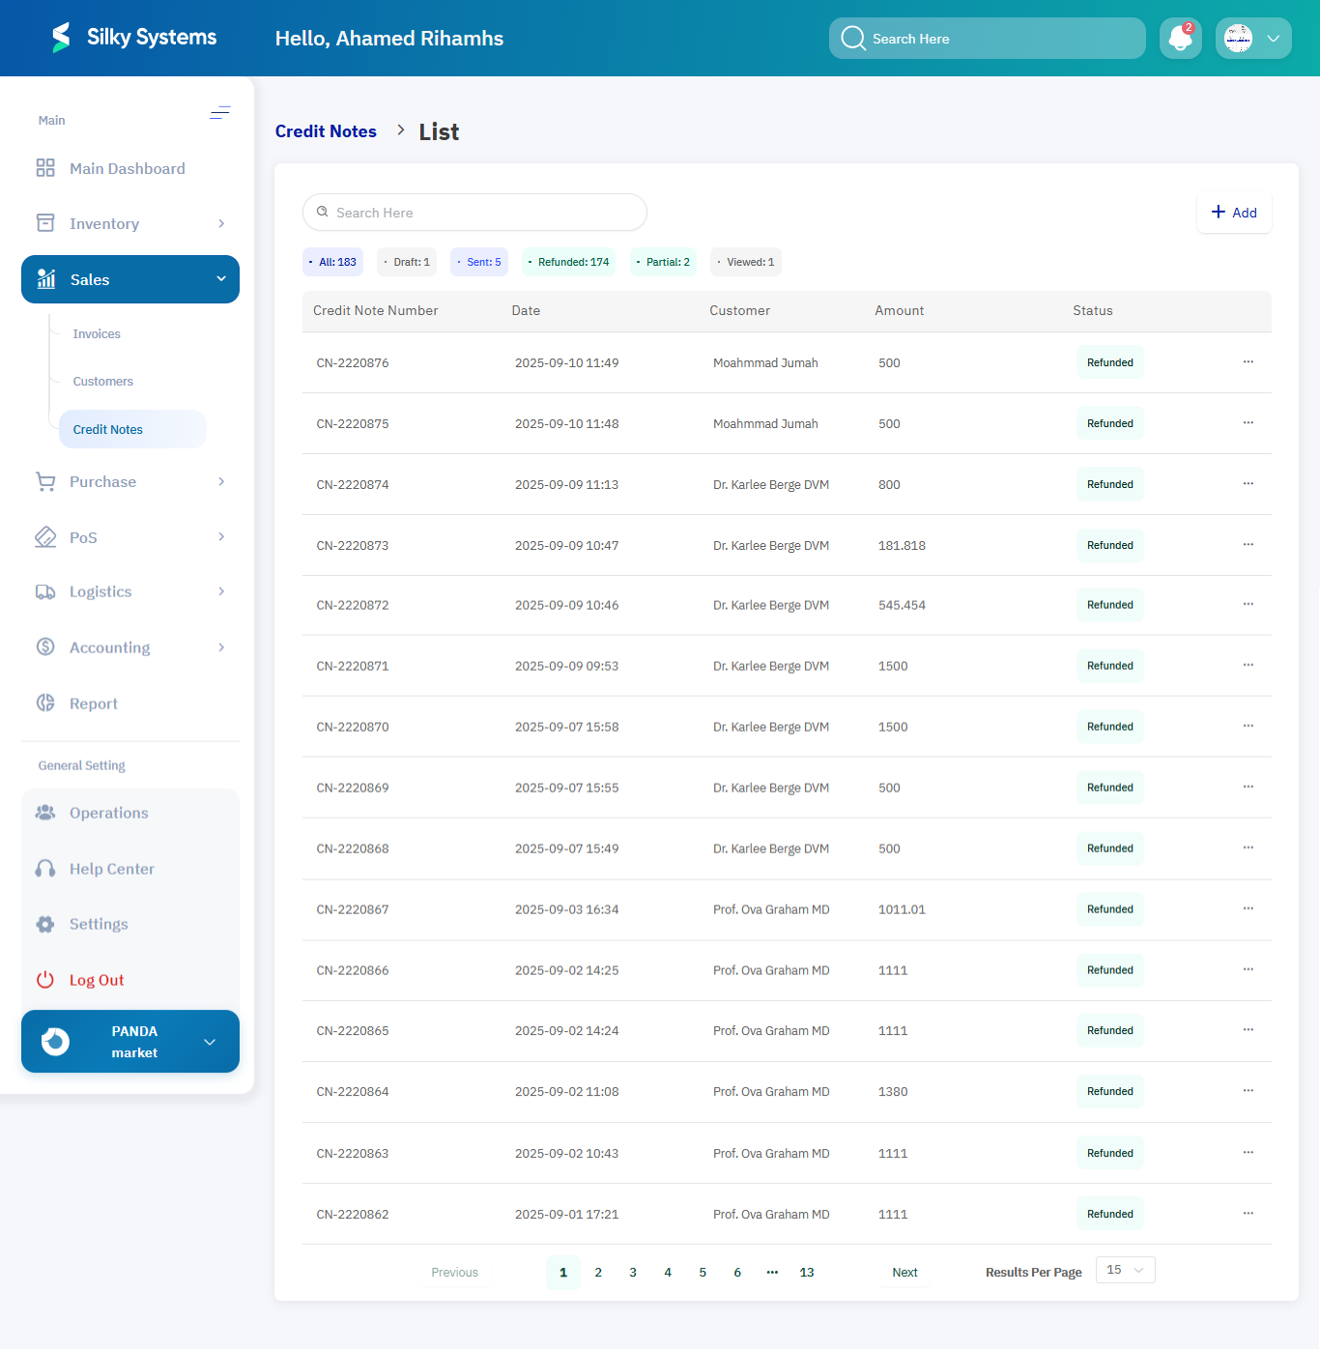Image resolution: width=1320 pixels, height=1350 pixels.
Task: Expand the PANDA market selector
Action: pos(130,1041)
